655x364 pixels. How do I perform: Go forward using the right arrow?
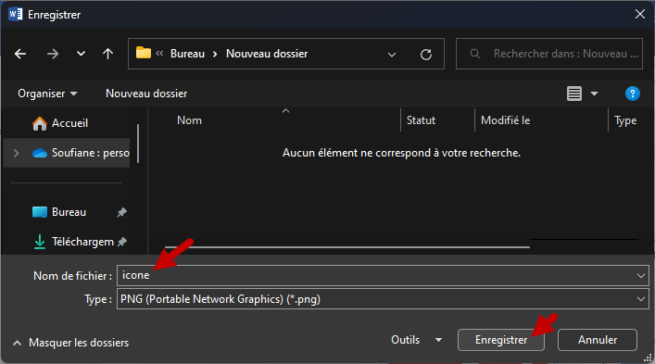pyautogui.click(x=53, y=54)
